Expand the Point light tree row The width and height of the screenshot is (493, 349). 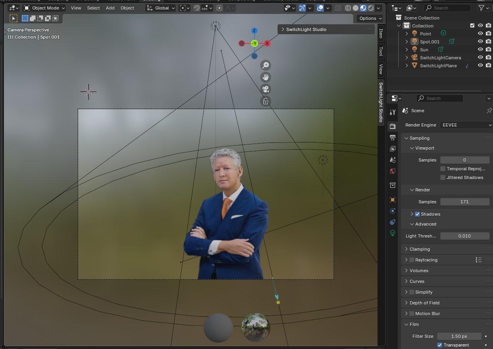[407, 34]
